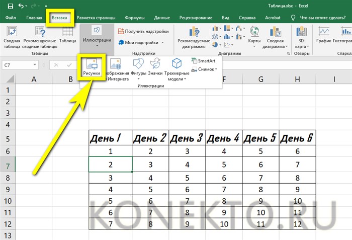Open the Файл menu

(x=11, y=18)
